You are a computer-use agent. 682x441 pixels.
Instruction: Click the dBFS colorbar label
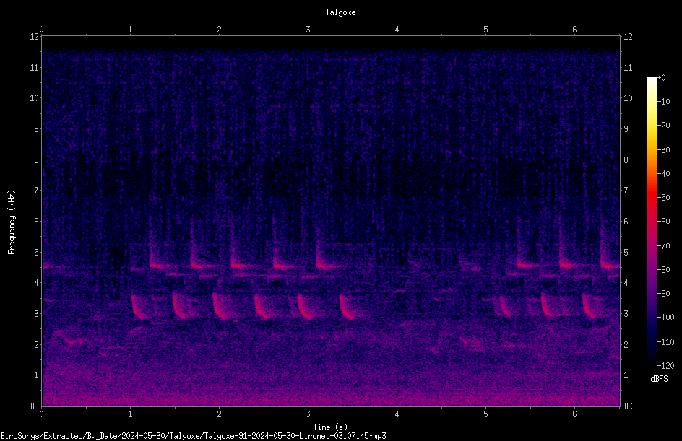[659, 379]
